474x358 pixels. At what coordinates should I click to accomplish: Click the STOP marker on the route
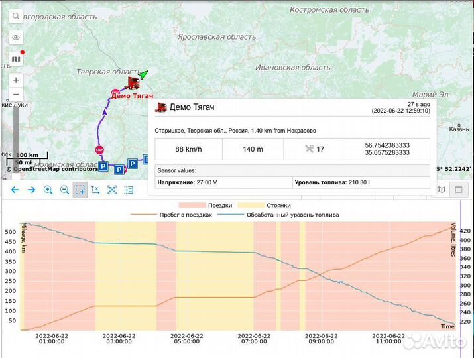point(99,150)
